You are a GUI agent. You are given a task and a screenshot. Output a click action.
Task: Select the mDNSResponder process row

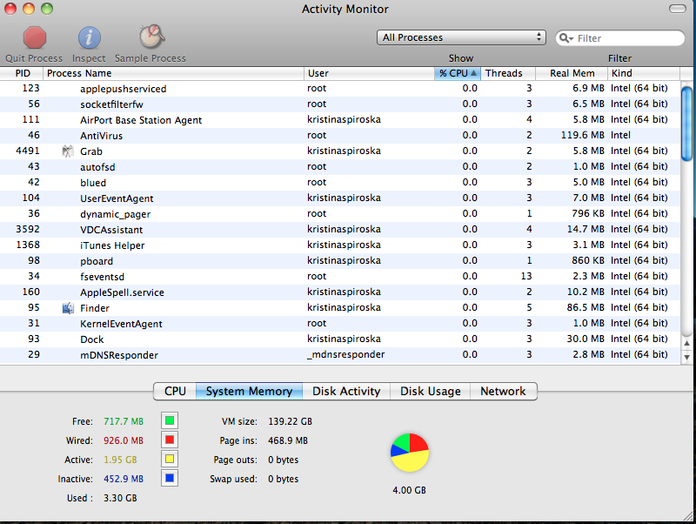[340, 355]
